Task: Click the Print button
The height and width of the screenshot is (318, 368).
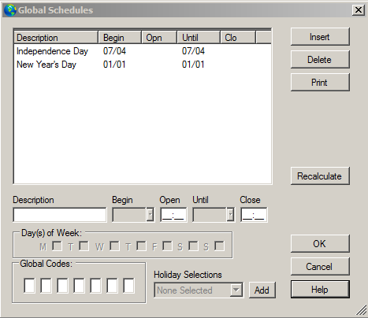Action: (320, 83)
